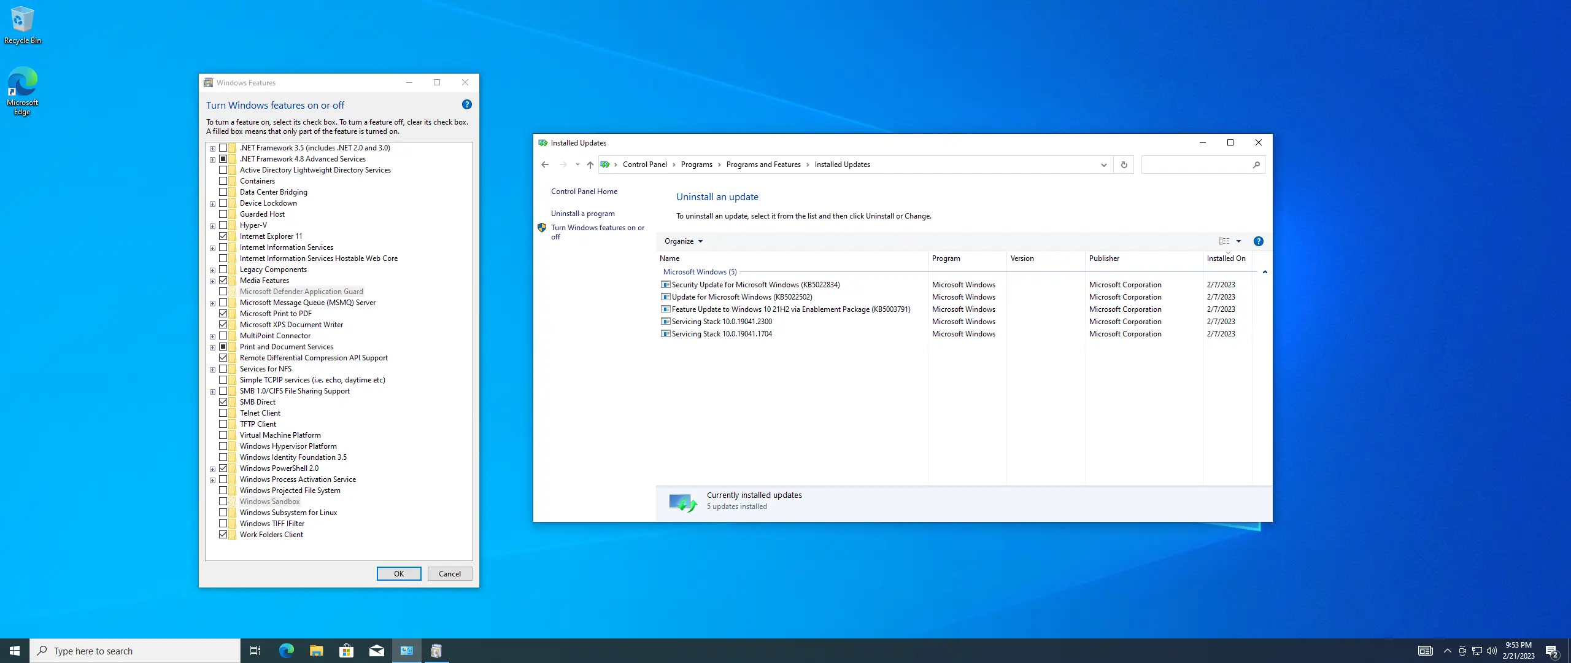Click the refresh icon in the address bar

(1124, 165)
